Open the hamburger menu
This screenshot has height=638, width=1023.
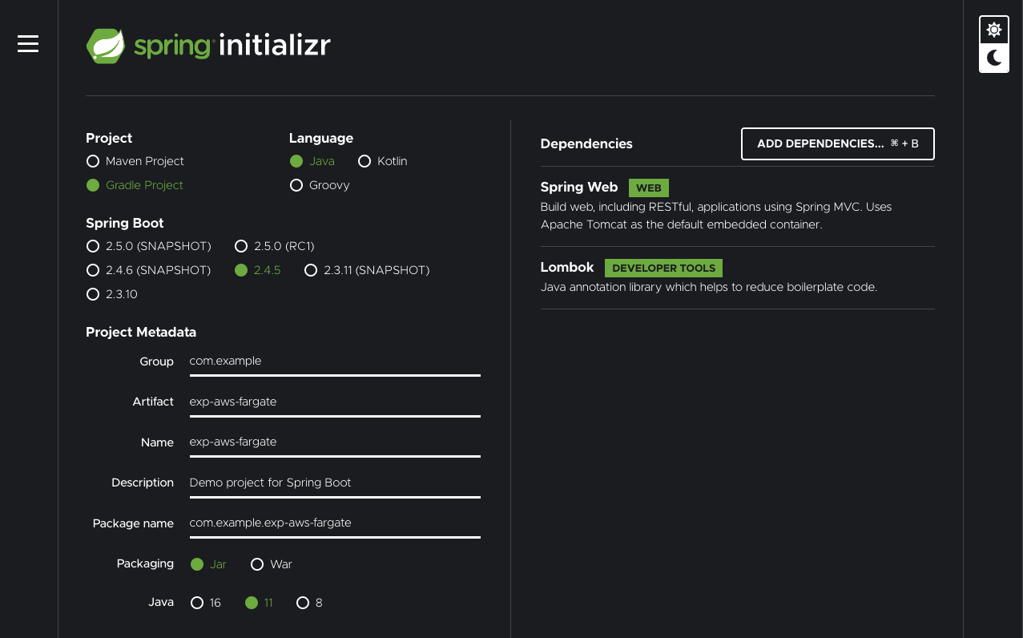coord(28,43)
